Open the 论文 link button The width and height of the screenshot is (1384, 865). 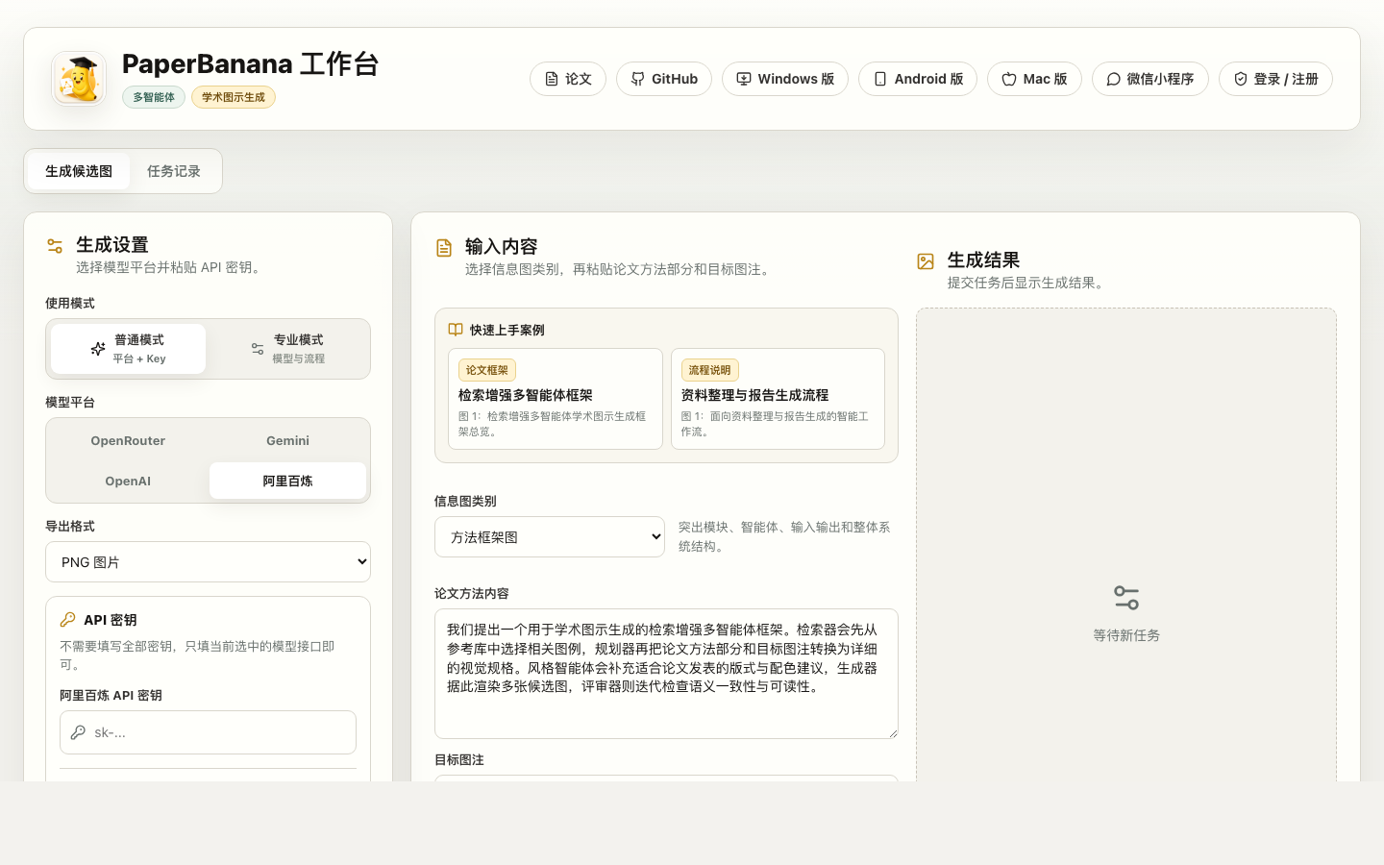(x=568, y=79)
